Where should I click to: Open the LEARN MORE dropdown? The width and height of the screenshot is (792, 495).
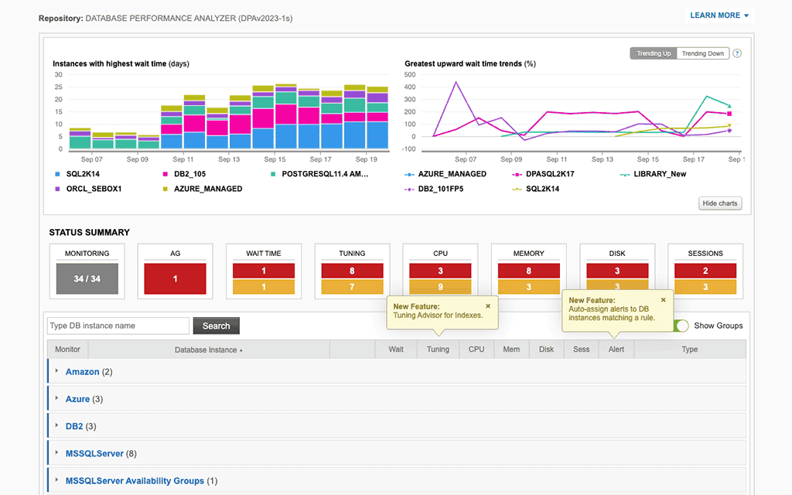click(x=719, y=15)
